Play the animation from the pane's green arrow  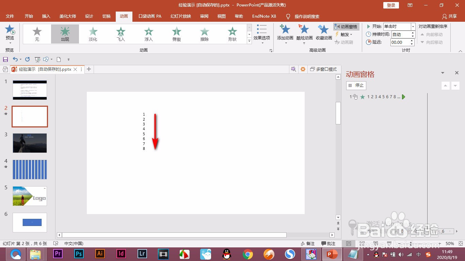404,97
